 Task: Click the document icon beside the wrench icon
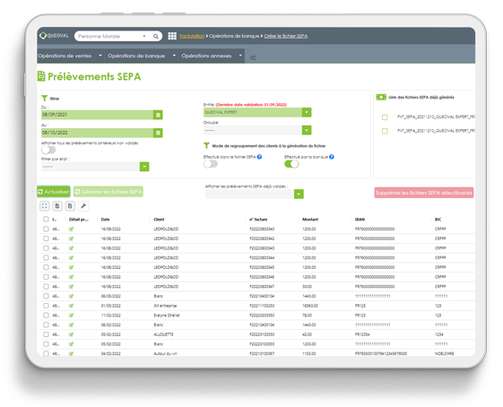tap(70, 206)
